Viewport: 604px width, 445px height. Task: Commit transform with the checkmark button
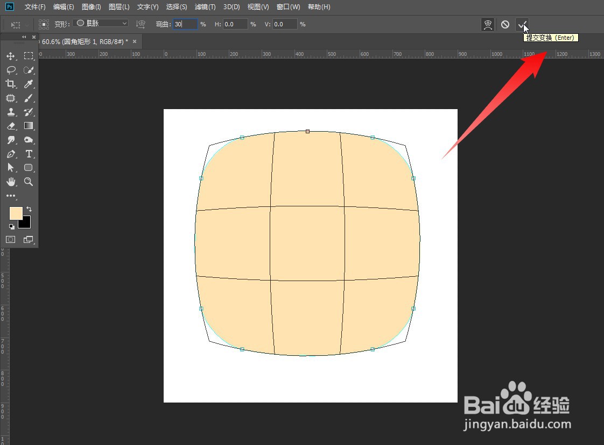[522, 25]
